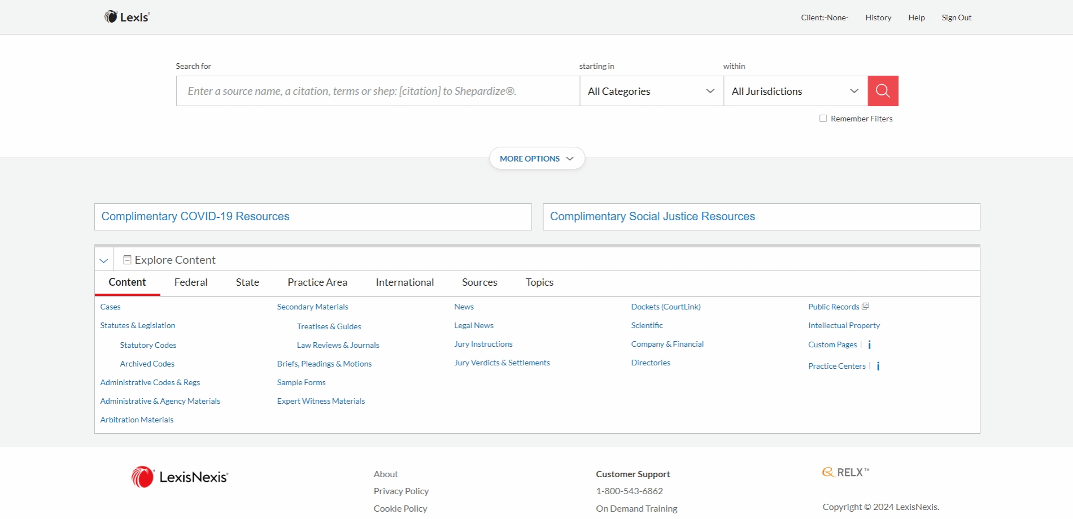Open Statutes & Legislation
Screen dimensions: 1073x519
(x=138, y=325)
